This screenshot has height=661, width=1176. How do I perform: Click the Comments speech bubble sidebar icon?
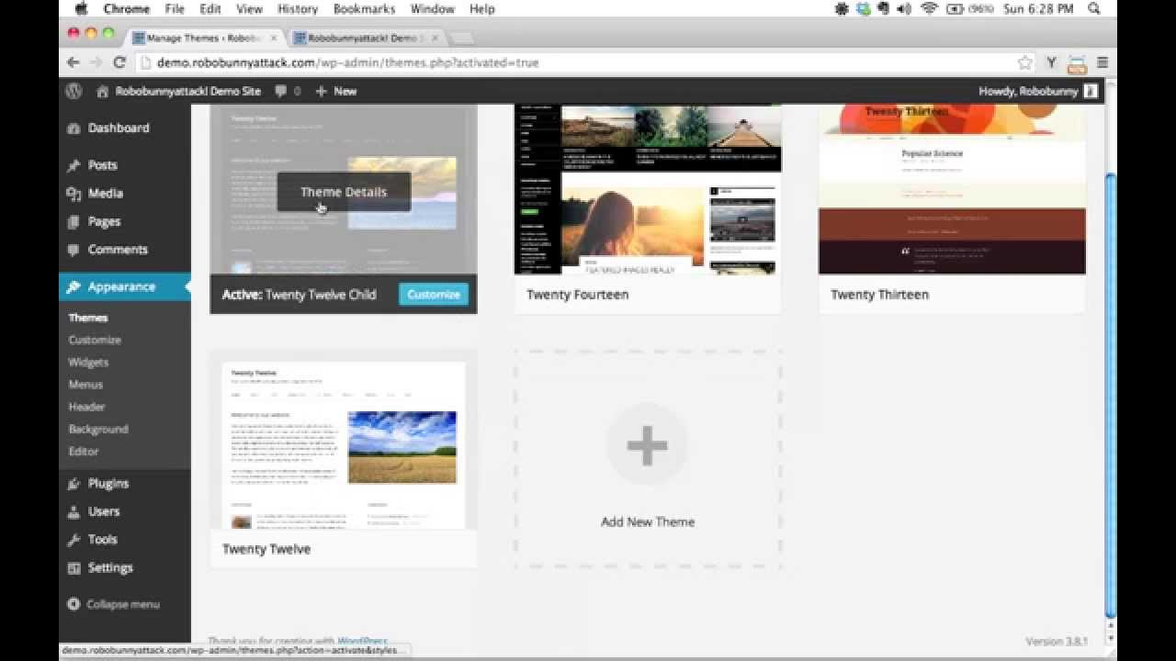tap(74, 250)
